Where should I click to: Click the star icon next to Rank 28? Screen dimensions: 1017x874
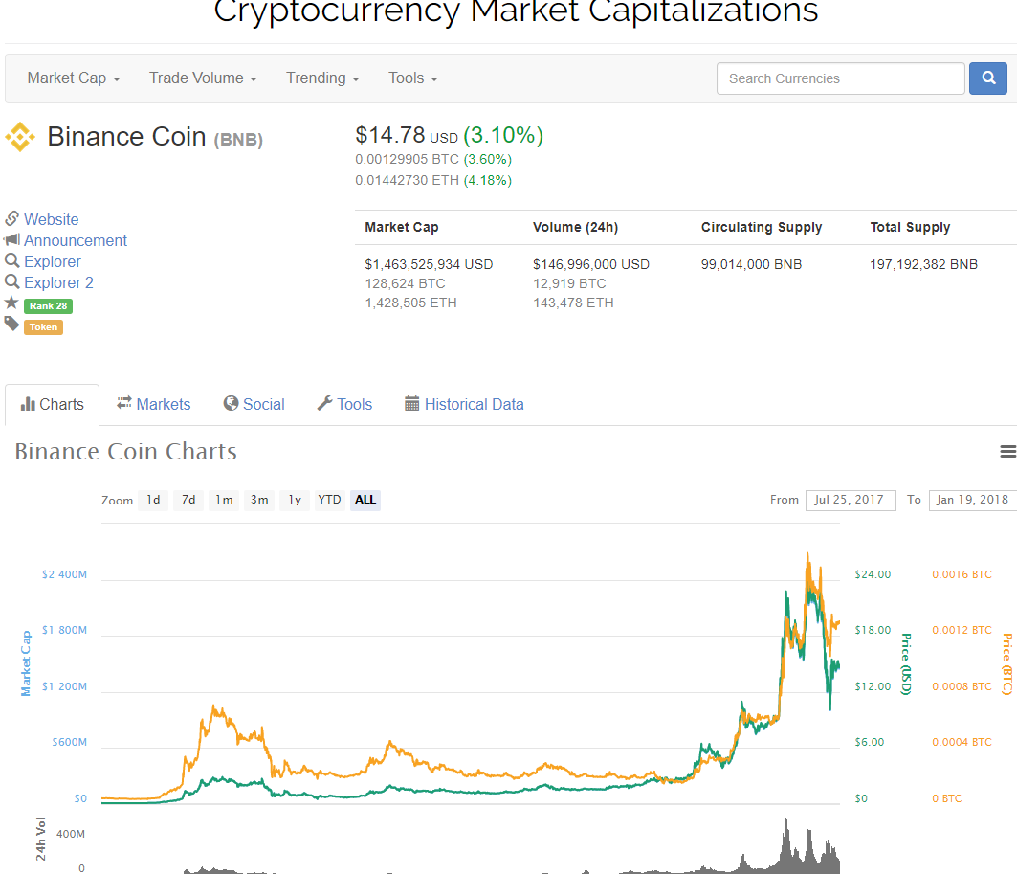coord(11,303)
